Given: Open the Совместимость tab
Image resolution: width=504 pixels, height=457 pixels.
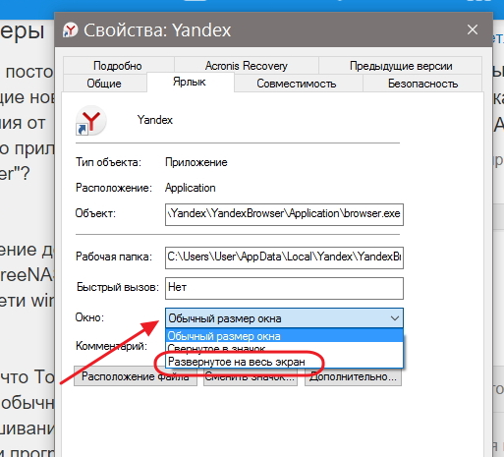Looking at the screenshot, I should (296, 84).
